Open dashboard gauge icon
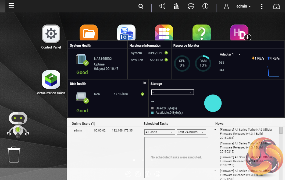Screen dimensions: 285x180 (276, 6)
